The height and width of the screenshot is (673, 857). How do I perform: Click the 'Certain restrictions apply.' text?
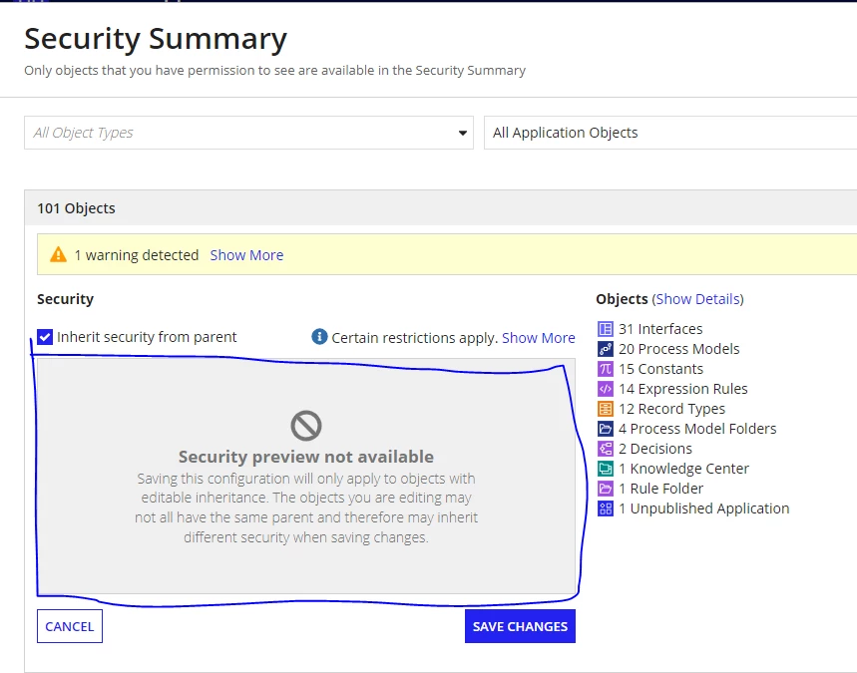pos(414,338)
